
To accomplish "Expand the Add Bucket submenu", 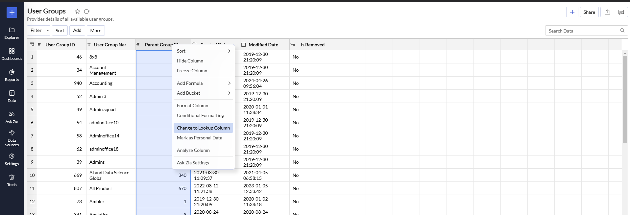I will pyautogui.click(x=203, y=93).
